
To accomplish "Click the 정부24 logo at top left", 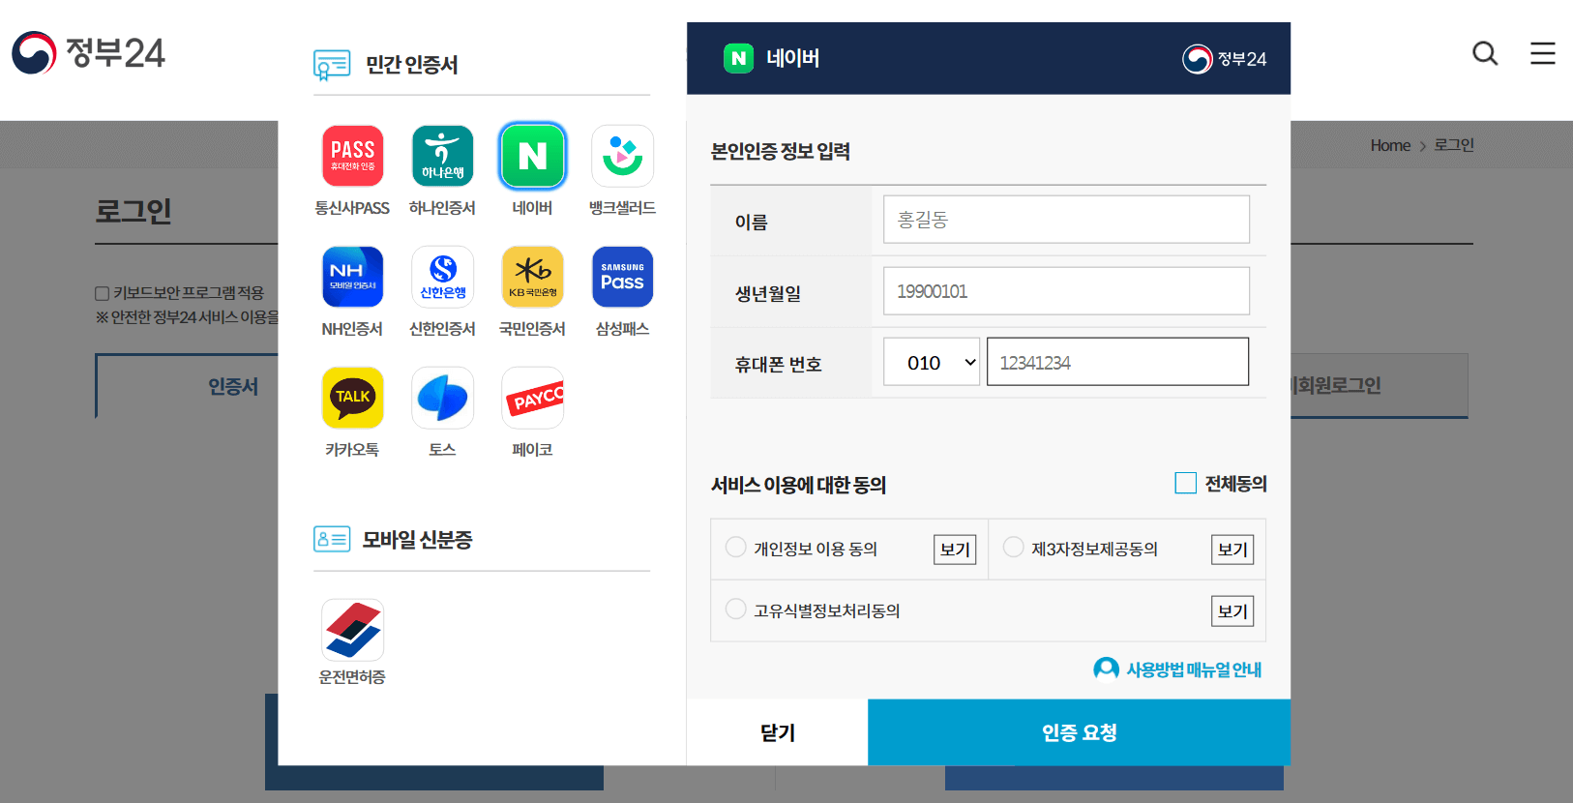I will pos(88,53).
